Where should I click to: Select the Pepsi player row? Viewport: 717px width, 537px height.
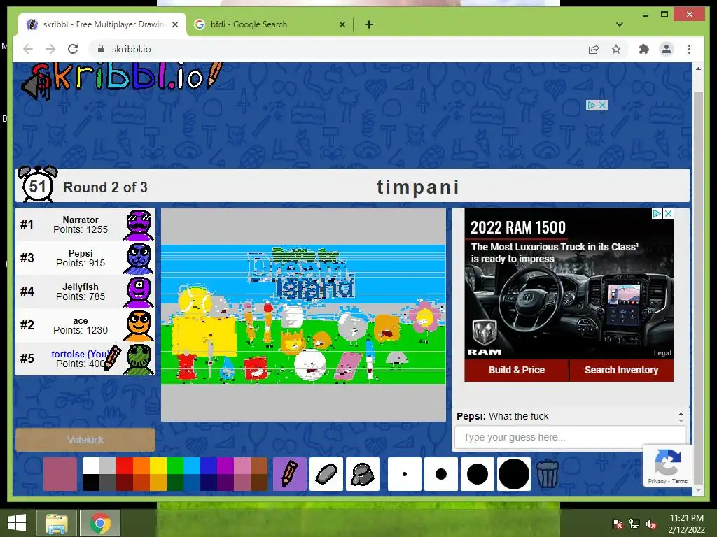coord(85,258)
